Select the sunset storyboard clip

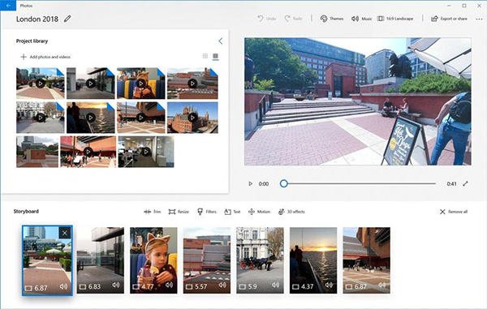coord(313,260)
